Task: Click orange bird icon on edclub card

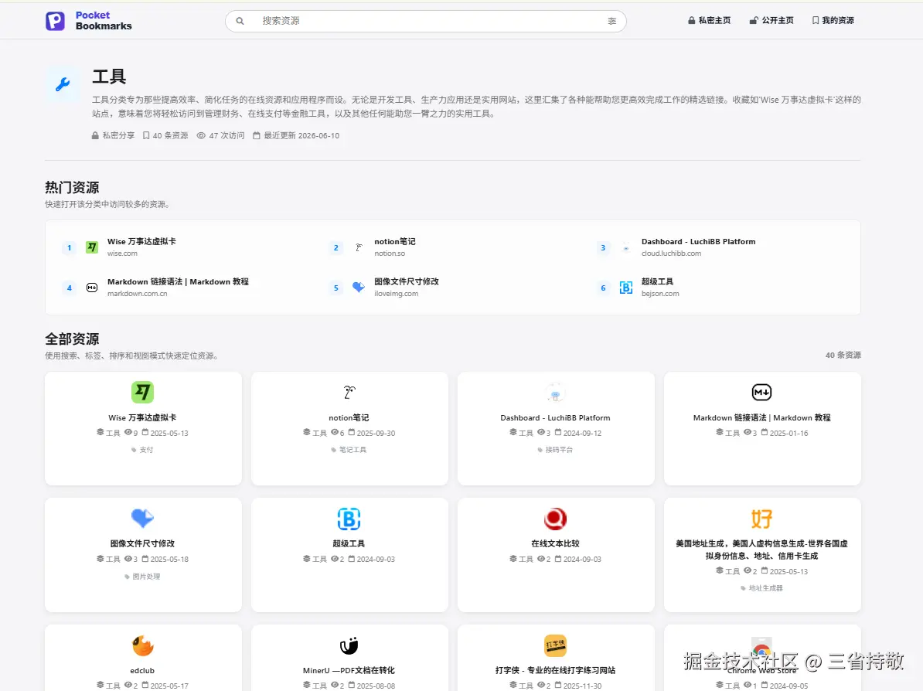Action: click(x=142, y=645)
